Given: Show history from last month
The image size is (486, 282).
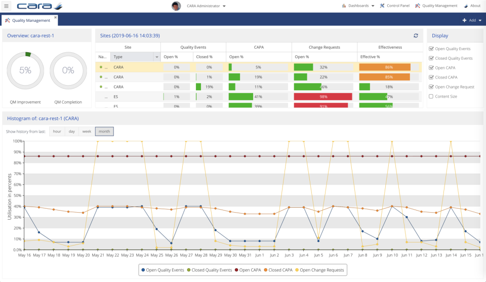Looking at the screenshot, I should tap(104, 132).
